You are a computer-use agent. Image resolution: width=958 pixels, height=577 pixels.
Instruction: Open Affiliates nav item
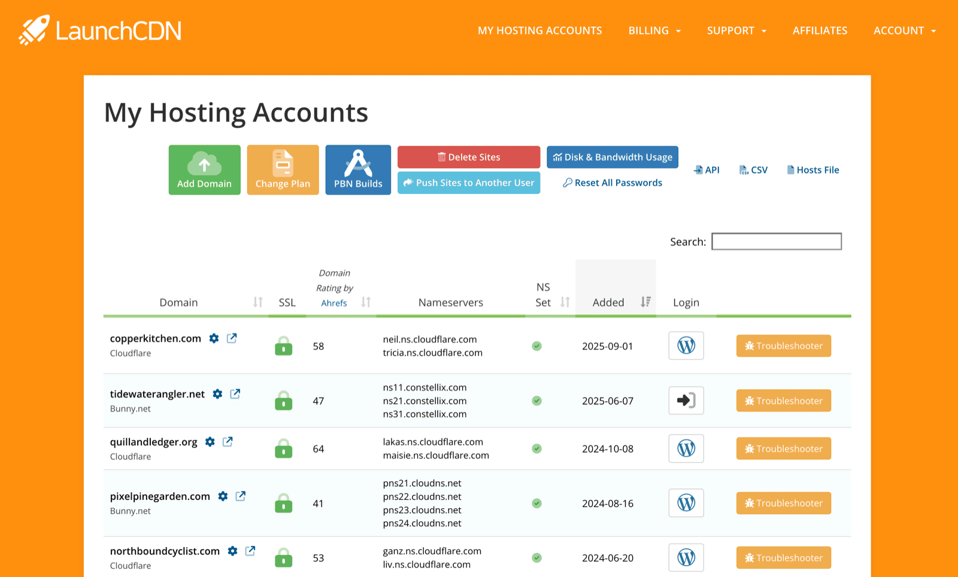coord(820,31)
